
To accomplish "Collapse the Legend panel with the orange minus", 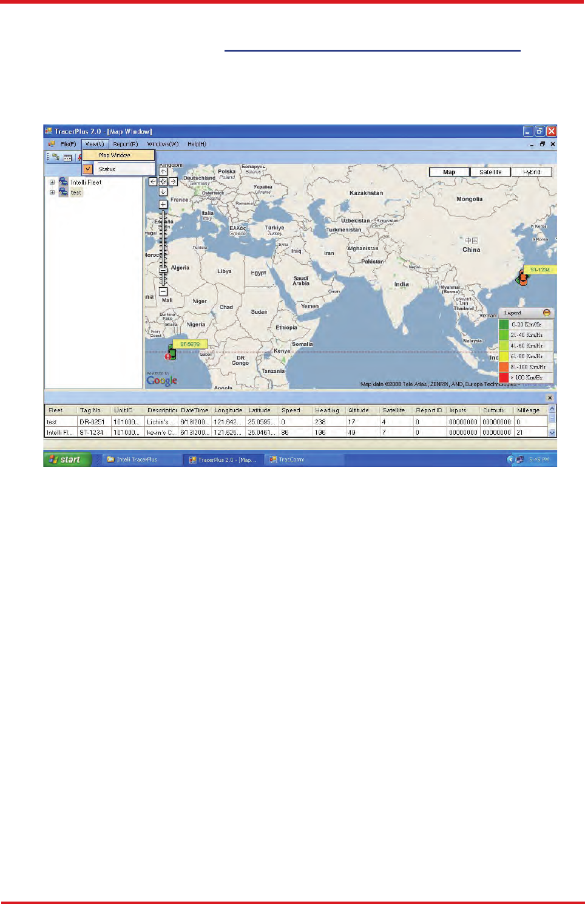I will tap(547, 313).
